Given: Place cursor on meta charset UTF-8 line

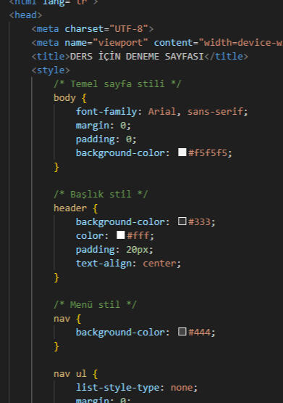Looking at the screenshot, I should point(93,29).
